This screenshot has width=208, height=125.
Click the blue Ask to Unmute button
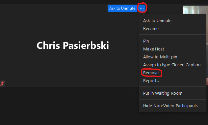pos(122,8)
